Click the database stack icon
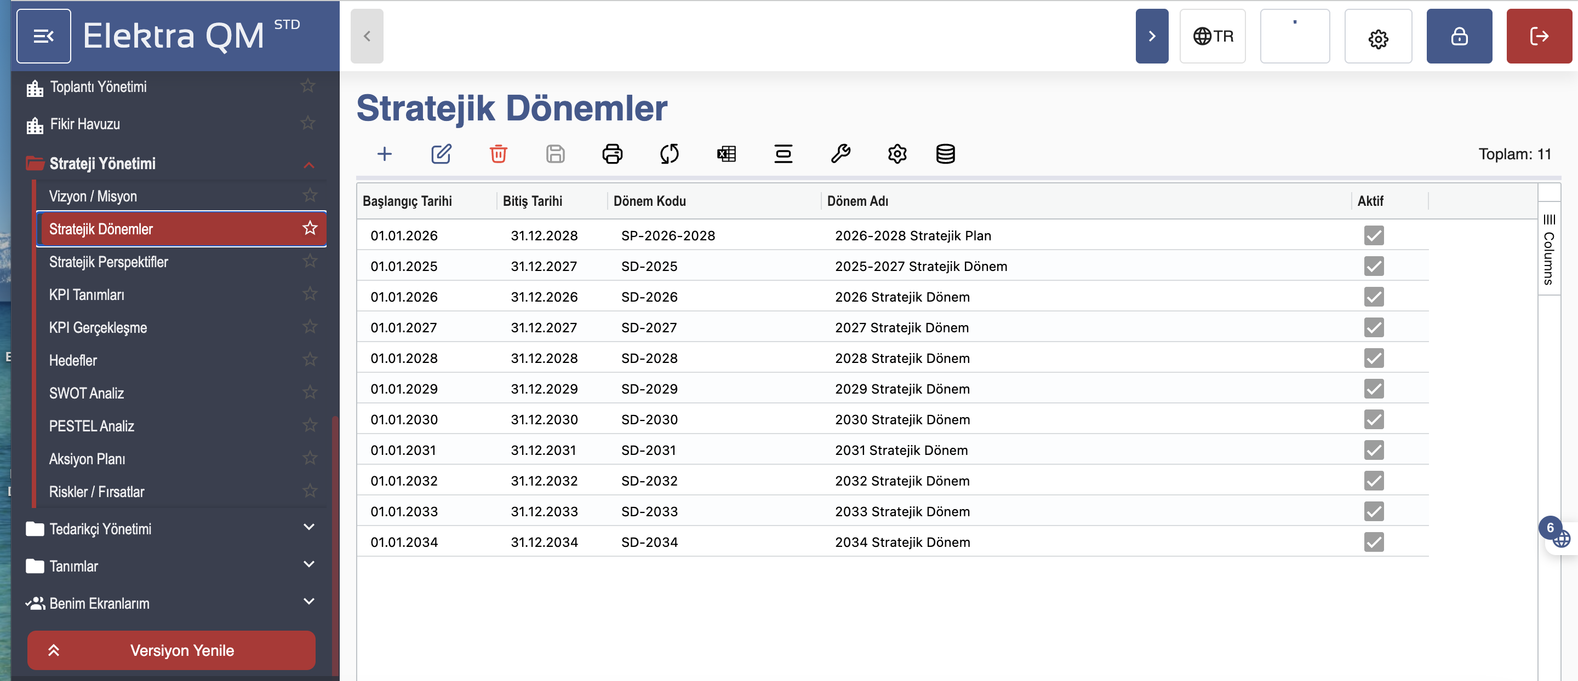 [x=945, y=154]
